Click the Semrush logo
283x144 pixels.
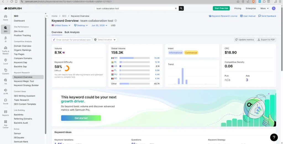click(13, 8)
